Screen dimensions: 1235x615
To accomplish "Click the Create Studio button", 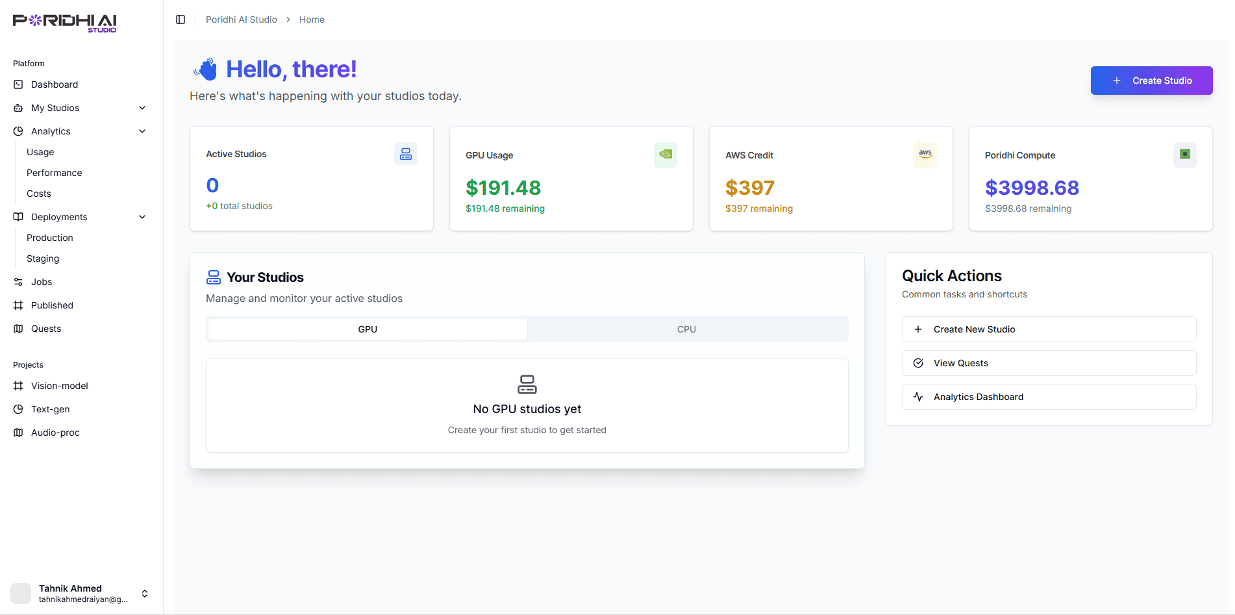I will (x=1151, y=81).
